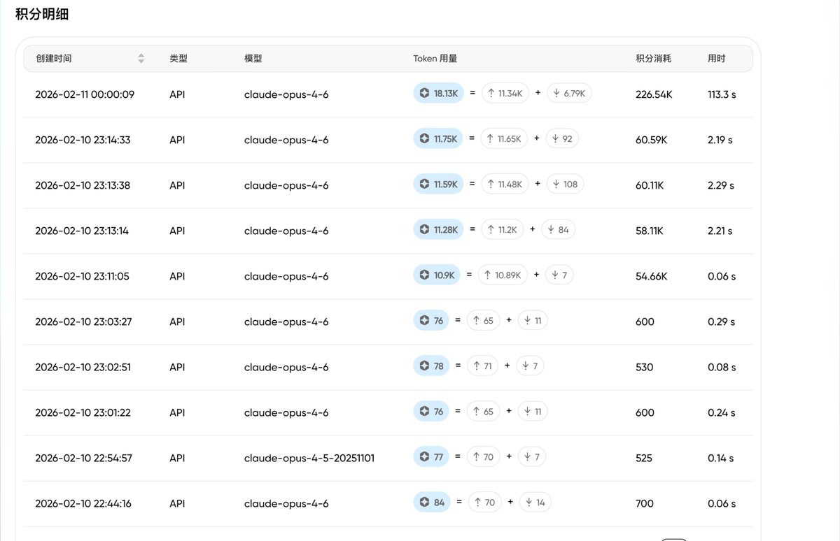
Task: Click the 77 total token badge
Action: pyautogui.click(x=431, y=457)
